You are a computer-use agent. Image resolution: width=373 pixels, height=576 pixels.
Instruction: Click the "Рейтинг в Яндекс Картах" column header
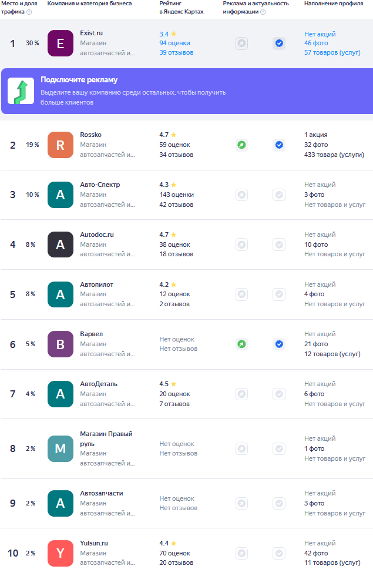pos(182,7)
